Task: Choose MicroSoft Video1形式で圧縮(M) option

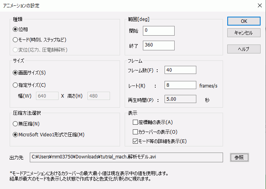Action: pyautogui.click(x=15, y=134)
